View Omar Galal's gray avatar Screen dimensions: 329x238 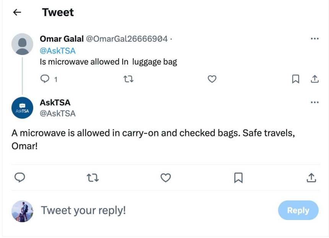point(22,44)
